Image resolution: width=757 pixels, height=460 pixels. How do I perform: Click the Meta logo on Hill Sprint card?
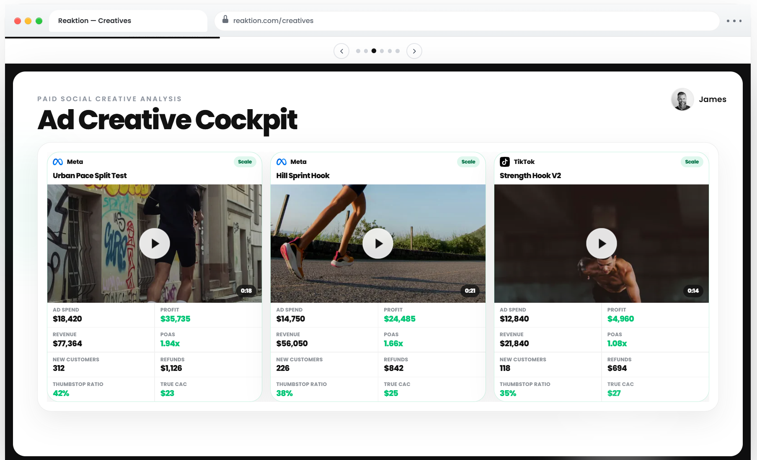click(x=282, y=162)
